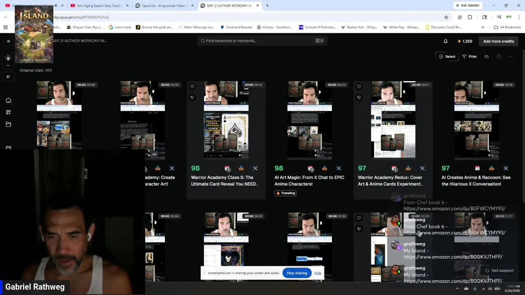
Task: Edit the 'Warrior Academy Redux' clip with the scissors icon
Action: pyautogui.click(x=422, y=168)
